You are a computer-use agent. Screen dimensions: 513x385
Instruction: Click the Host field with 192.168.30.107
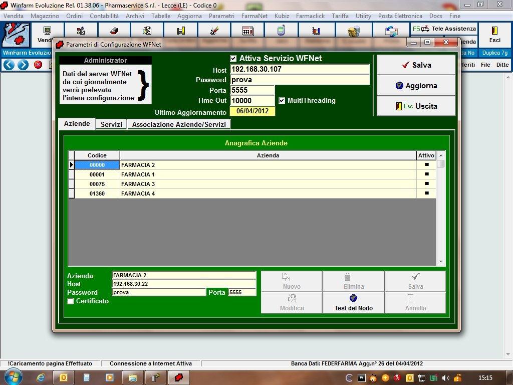click(x=299, y=70)
